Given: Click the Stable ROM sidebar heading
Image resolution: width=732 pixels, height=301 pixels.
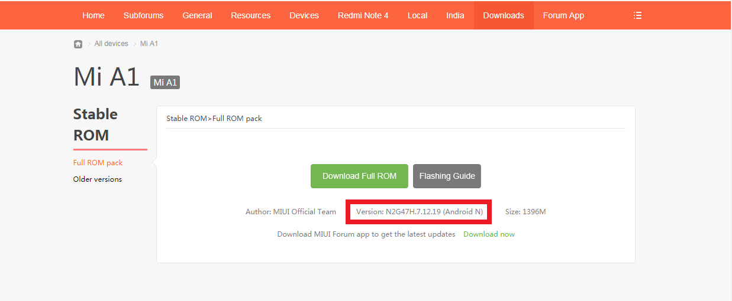Looking at the screenshot, I should click(95, 125).
